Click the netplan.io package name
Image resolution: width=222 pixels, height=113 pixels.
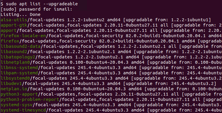(x=14, y=89)
